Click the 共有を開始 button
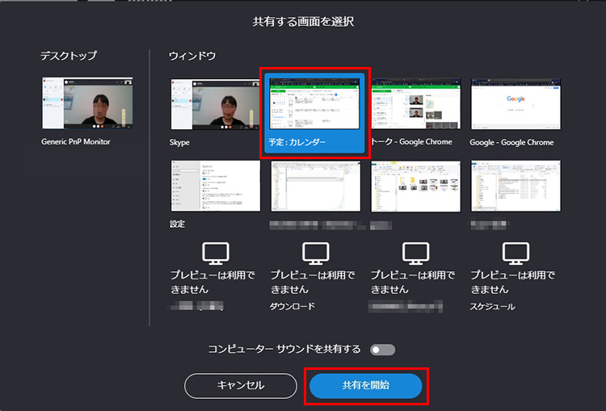 [x=366, y=386]
